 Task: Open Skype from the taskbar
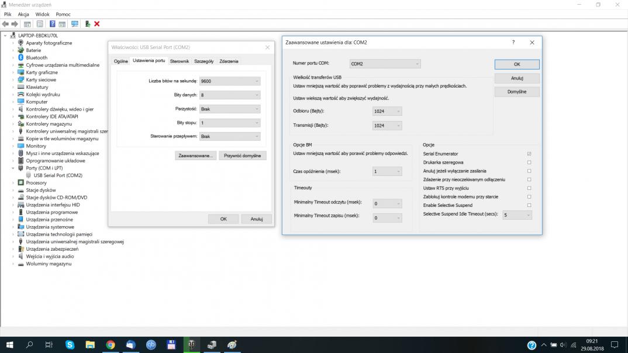(70, 345)
